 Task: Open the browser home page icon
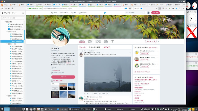click(12, 8)
